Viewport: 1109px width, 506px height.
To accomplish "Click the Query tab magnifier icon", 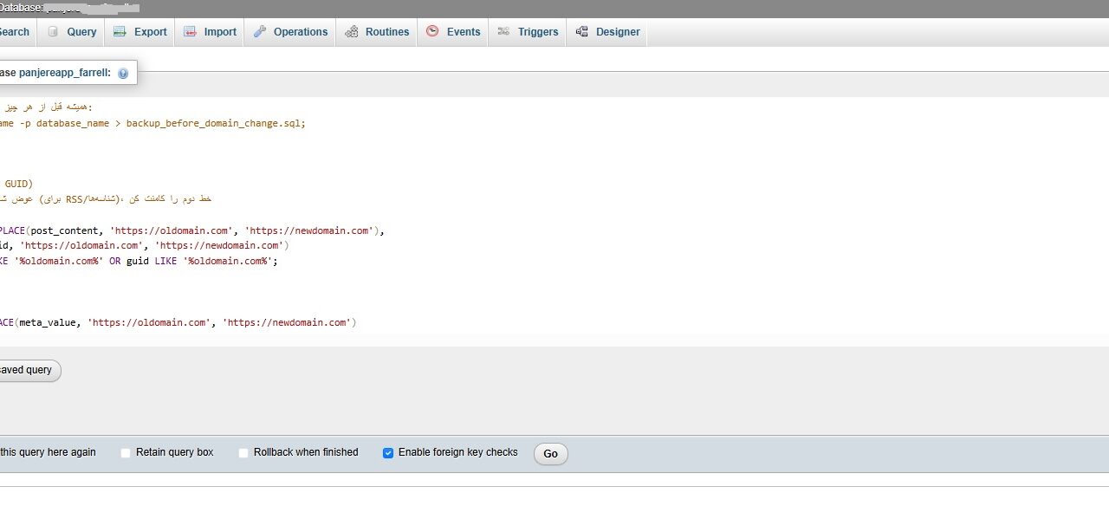I will pos(53,32).
